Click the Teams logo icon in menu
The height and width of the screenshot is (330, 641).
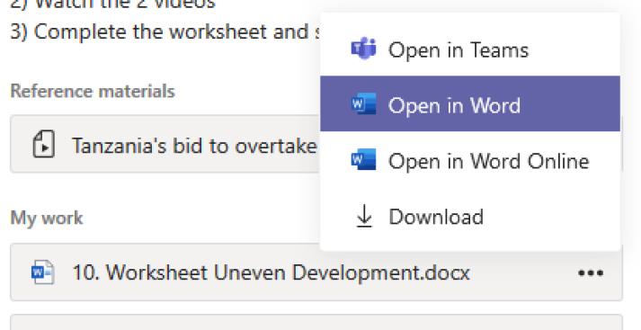tap(363, 49)
